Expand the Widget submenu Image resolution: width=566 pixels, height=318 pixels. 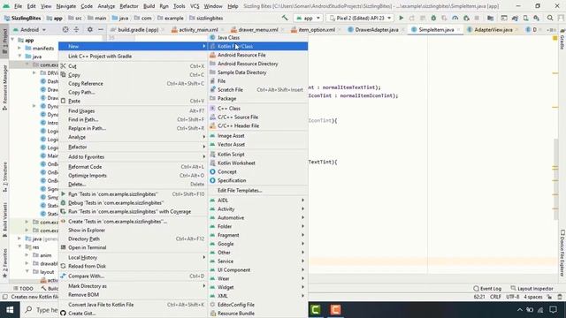tap(258, 287)
